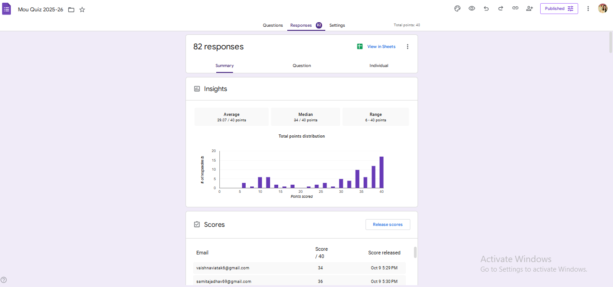Move form to folder icon
This screenshot has height=287, width=613.
tap(71, 10)
